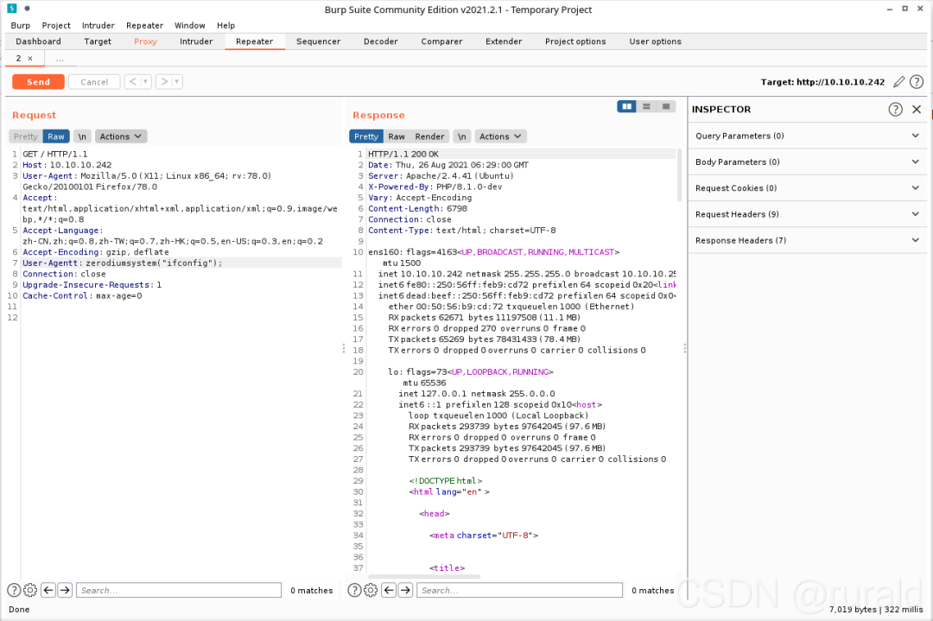
Task: Open request search settings gear
Action: (x=29, y=590)
